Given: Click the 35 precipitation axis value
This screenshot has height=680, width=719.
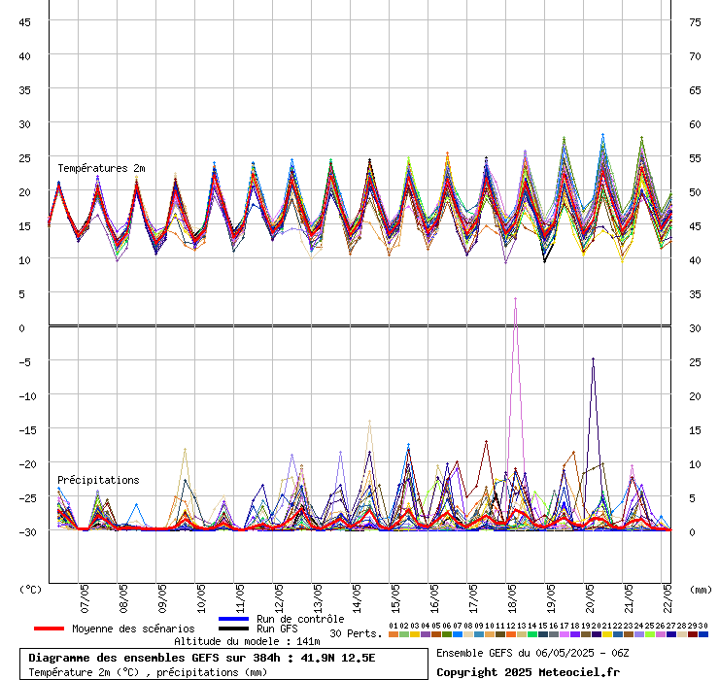Looking at the screenshot, I should [x=695, y=294].
